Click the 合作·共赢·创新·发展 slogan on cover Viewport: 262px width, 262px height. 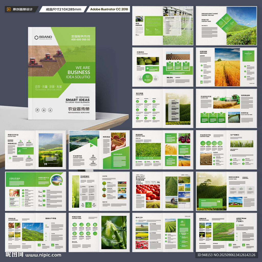[48, 86]
